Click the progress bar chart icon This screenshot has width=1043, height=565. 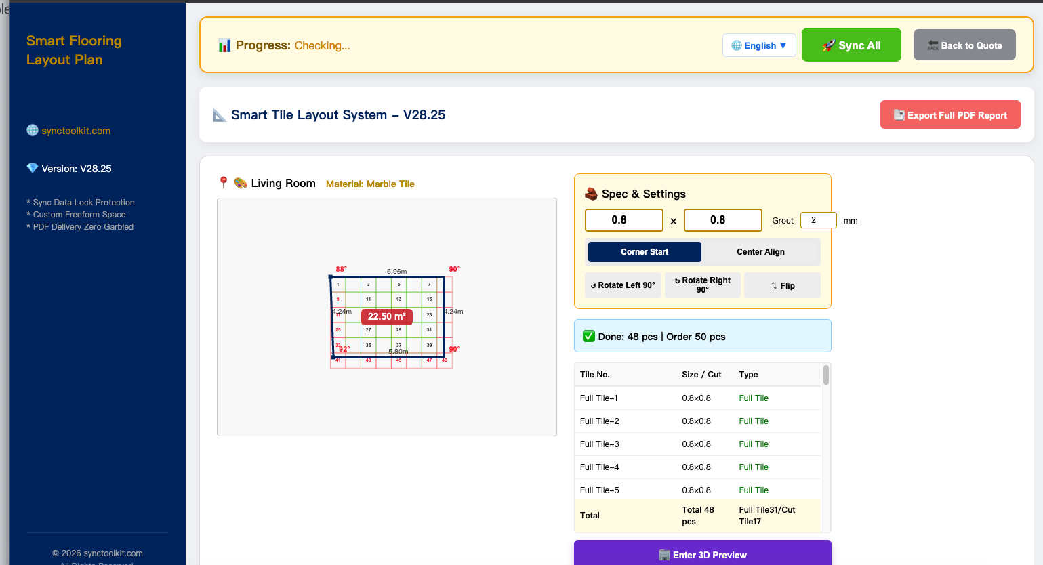click(224, 45)
